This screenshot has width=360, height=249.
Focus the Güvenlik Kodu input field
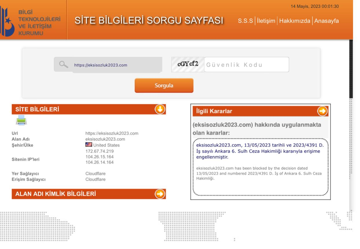click(x=247, y=65)
